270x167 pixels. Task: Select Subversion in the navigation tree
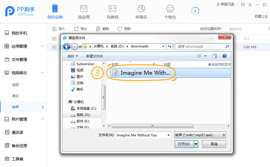[82, 64]
